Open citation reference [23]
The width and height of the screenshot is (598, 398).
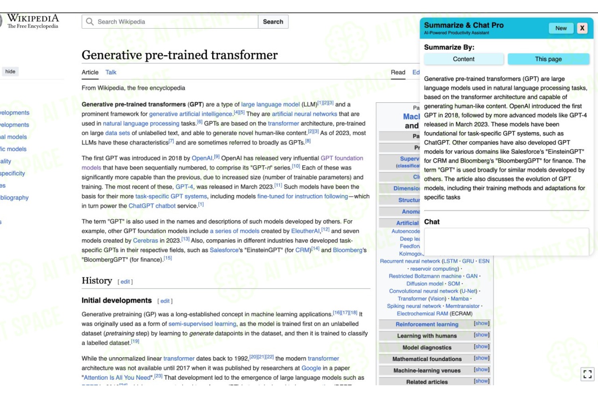(x=158, y=376)
